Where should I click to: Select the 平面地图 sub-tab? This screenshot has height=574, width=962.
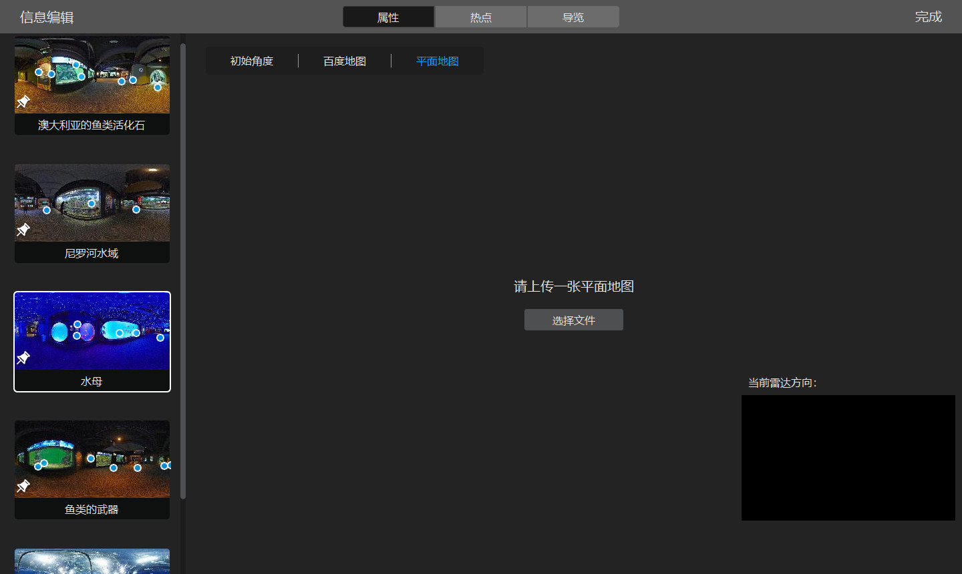tap(438, 61)
